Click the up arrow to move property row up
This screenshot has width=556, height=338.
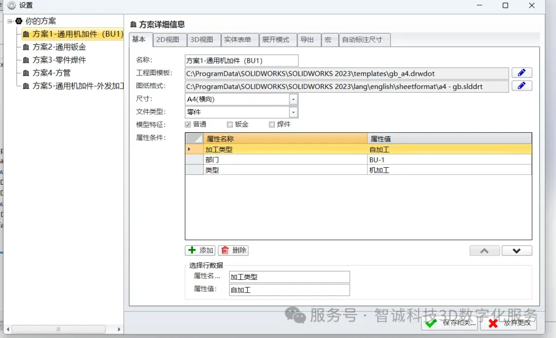(x=484, y=251)
